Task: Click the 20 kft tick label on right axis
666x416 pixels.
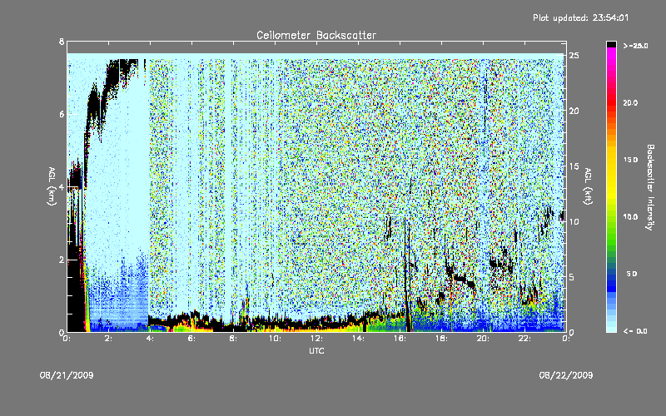Action: [x=574, y=111]
